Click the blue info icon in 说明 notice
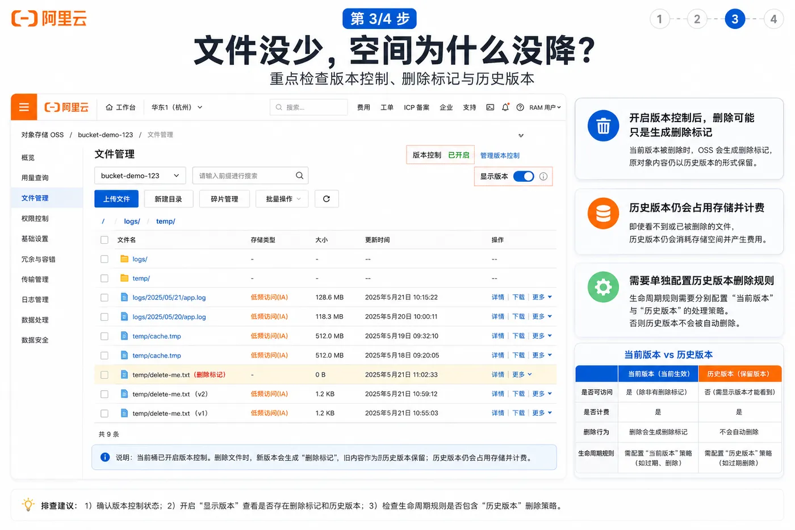 click(105, 457)
